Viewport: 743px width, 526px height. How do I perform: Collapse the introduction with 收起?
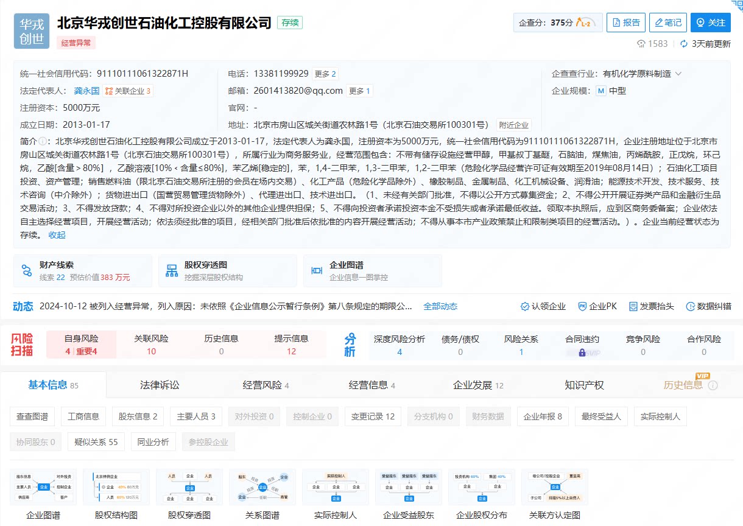(x=57, y=234)
